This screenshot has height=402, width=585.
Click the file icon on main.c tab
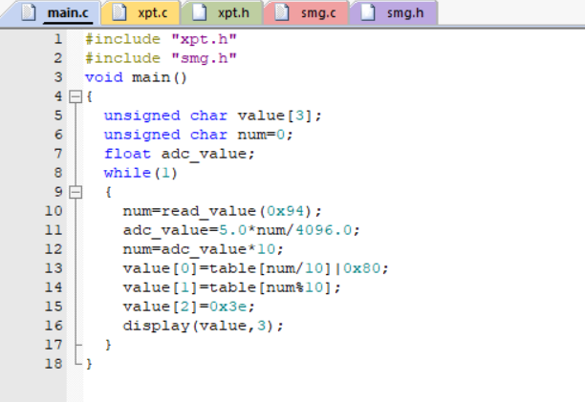click(28, 11)
